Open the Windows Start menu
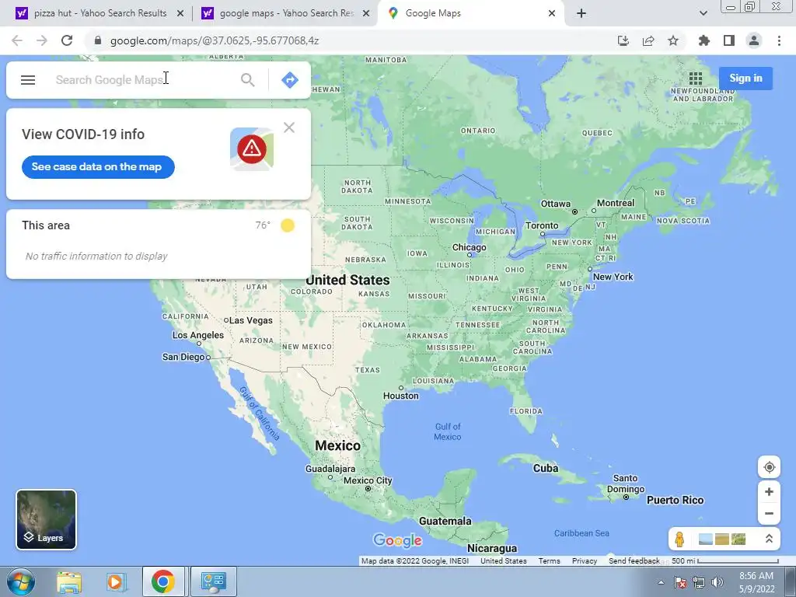 21,581
